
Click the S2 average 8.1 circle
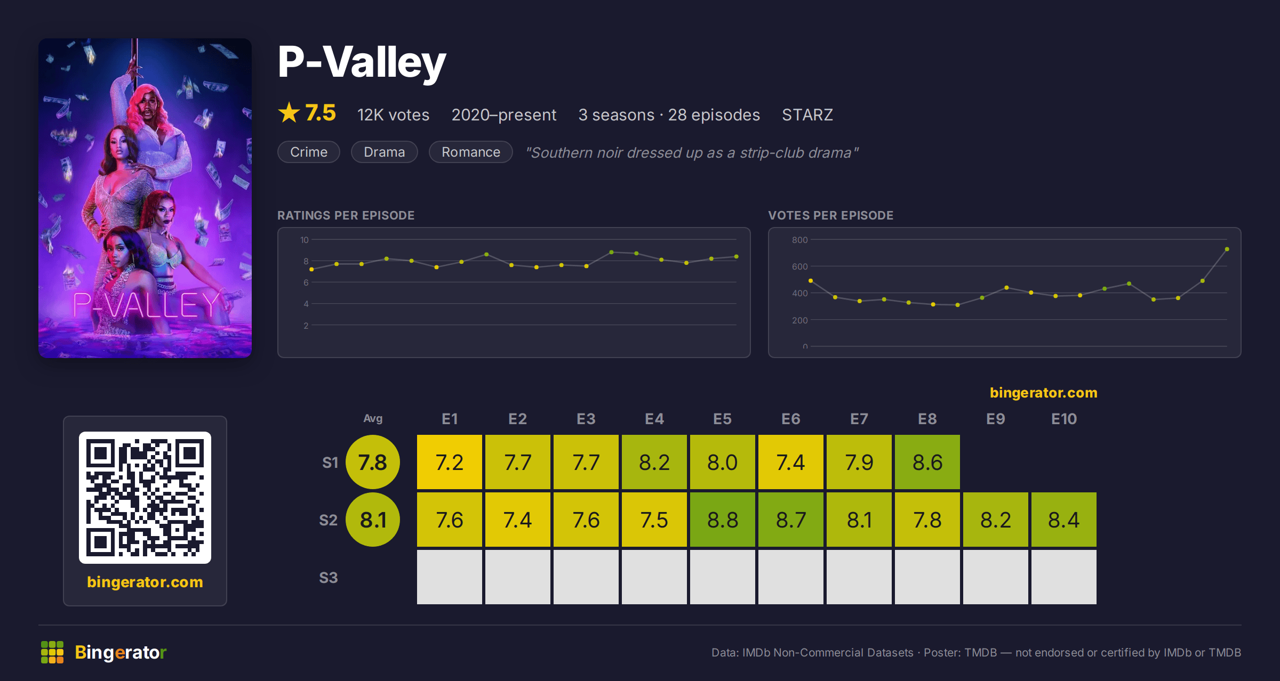pos(373,520)
